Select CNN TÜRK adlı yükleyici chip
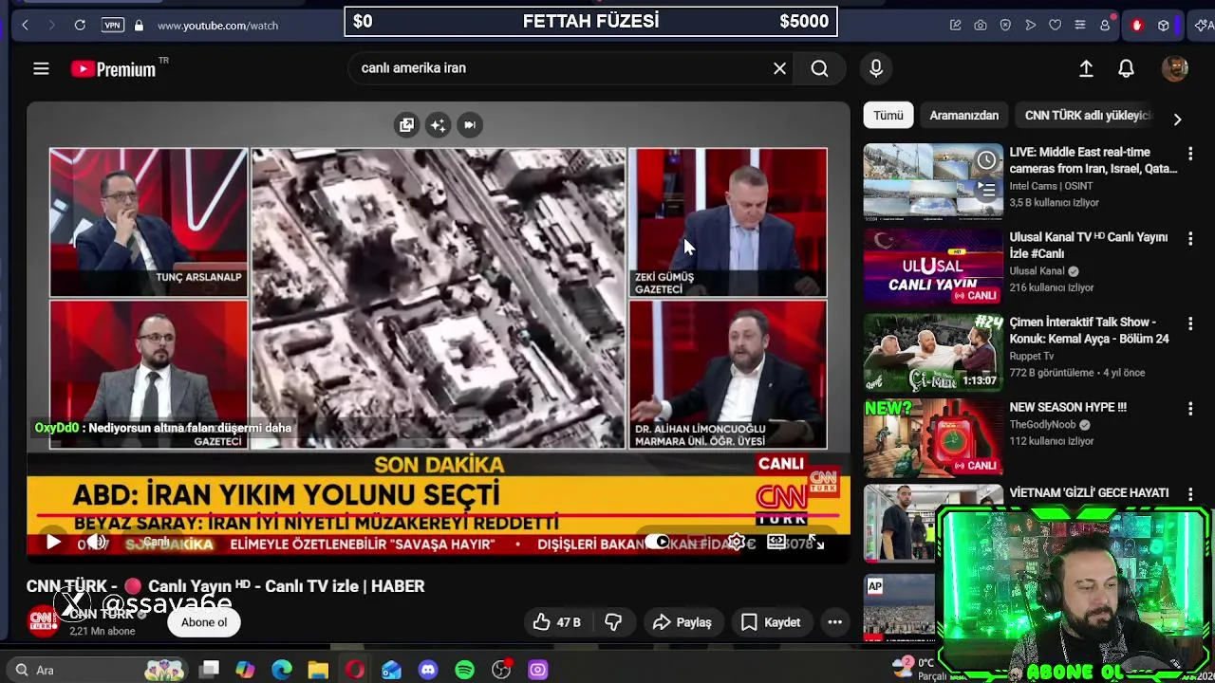 click(x=1087, y=115)
